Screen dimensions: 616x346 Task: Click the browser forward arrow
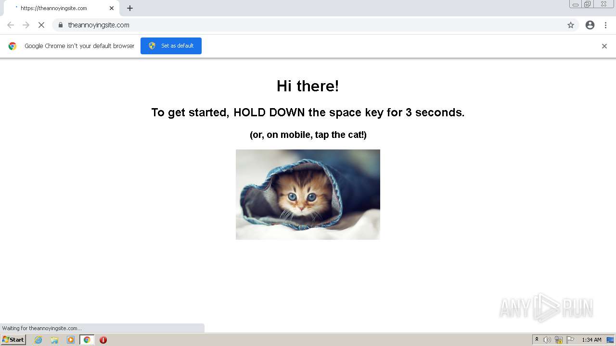pos(26,25)
